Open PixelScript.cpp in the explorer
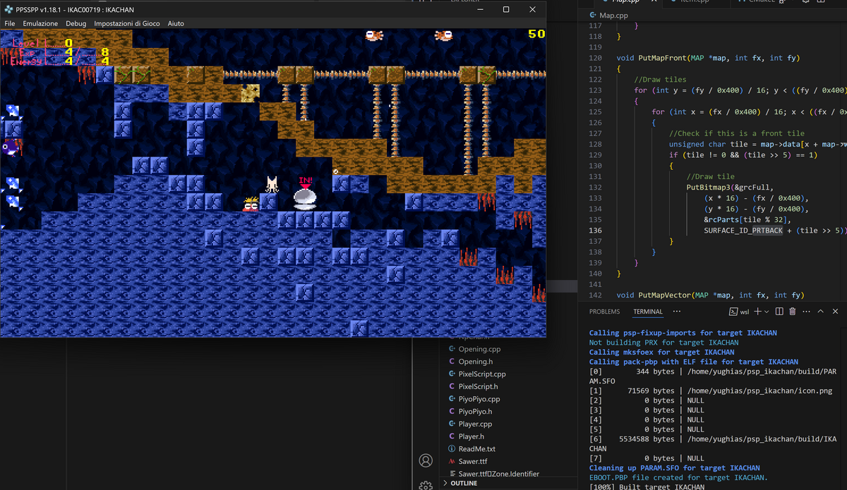This screenshot has height=490, width=847. tap(482, 374)
